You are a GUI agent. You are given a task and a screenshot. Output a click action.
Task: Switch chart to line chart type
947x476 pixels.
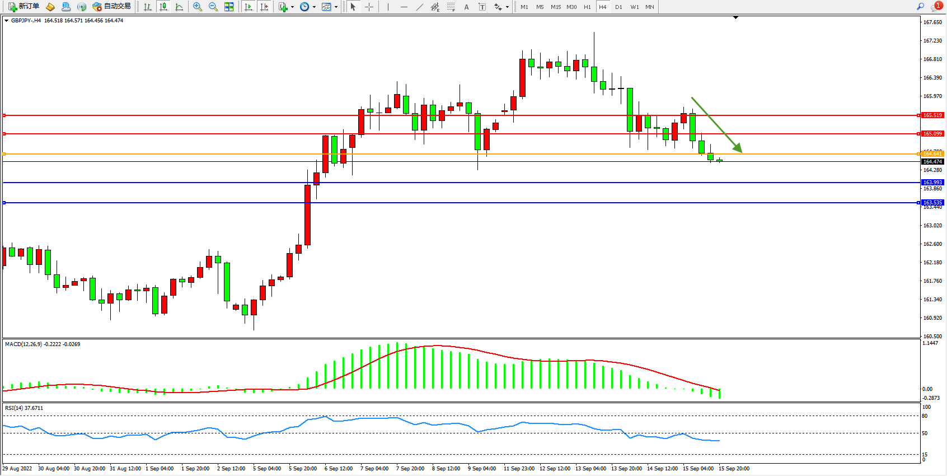point(179,7)
